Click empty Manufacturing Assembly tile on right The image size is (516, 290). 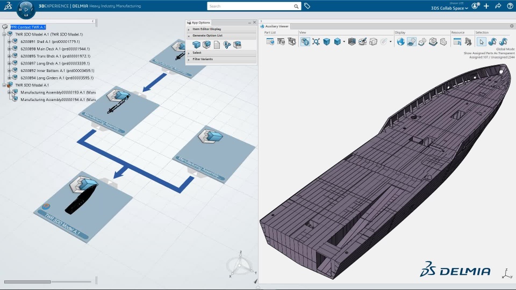coord(214,155)
